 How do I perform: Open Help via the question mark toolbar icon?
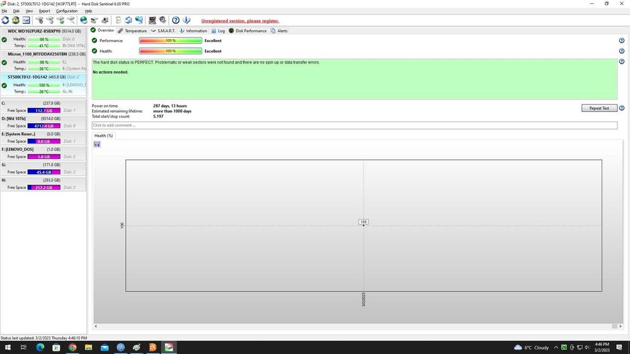[x=176, y=20]
